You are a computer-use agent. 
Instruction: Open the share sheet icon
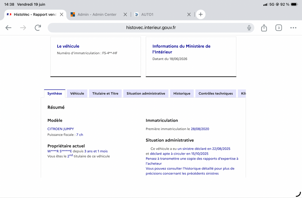[264, 28]
